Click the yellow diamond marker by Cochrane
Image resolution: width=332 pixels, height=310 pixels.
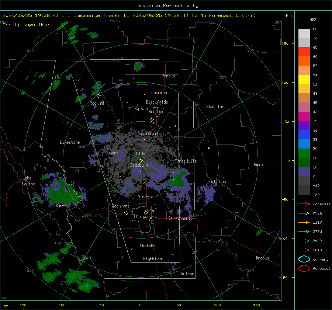(x=127, y=213)
